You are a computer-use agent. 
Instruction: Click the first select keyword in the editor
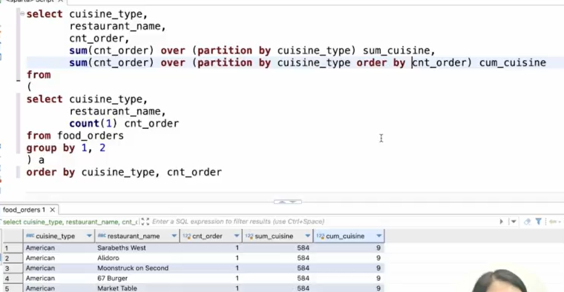click(x=45, y=14)
